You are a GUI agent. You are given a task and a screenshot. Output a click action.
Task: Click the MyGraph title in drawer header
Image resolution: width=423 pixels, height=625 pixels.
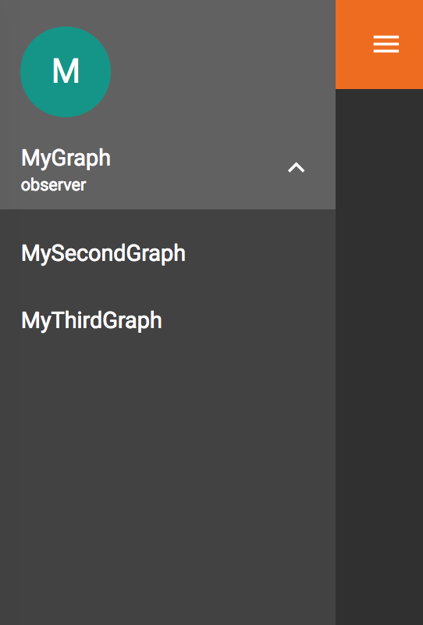[x=66, y=158]
